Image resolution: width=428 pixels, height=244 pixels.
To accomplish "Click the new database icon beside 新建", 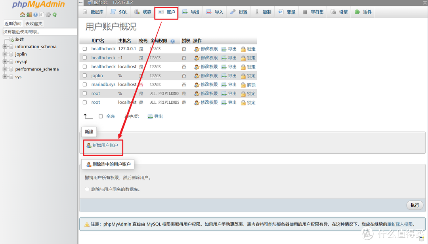I will [11, 40].
